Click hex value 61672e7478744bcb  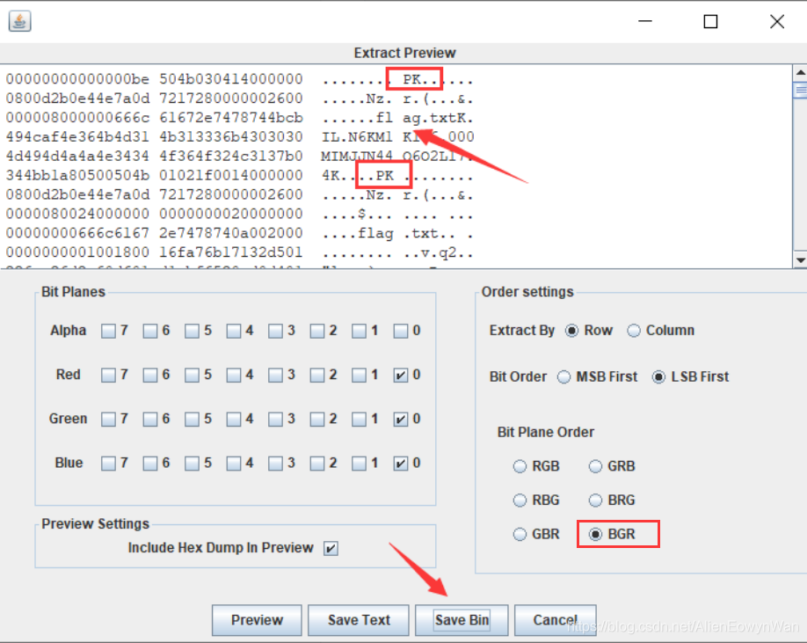click(x=231, y=118)
